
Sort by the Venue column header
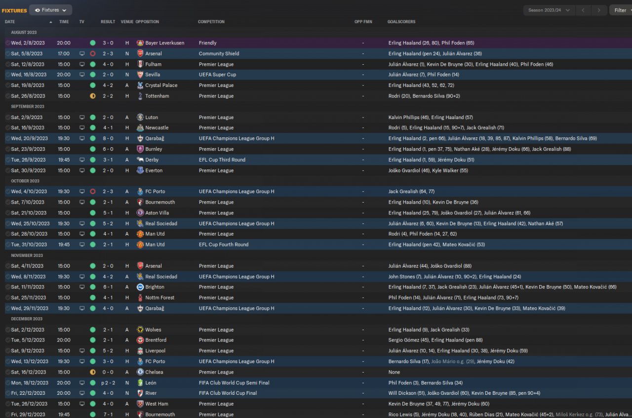(x=127, y=22)
